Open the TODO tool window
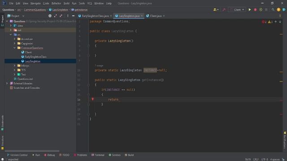Screen dimensions: 287x161 click(x=64, y=155)
